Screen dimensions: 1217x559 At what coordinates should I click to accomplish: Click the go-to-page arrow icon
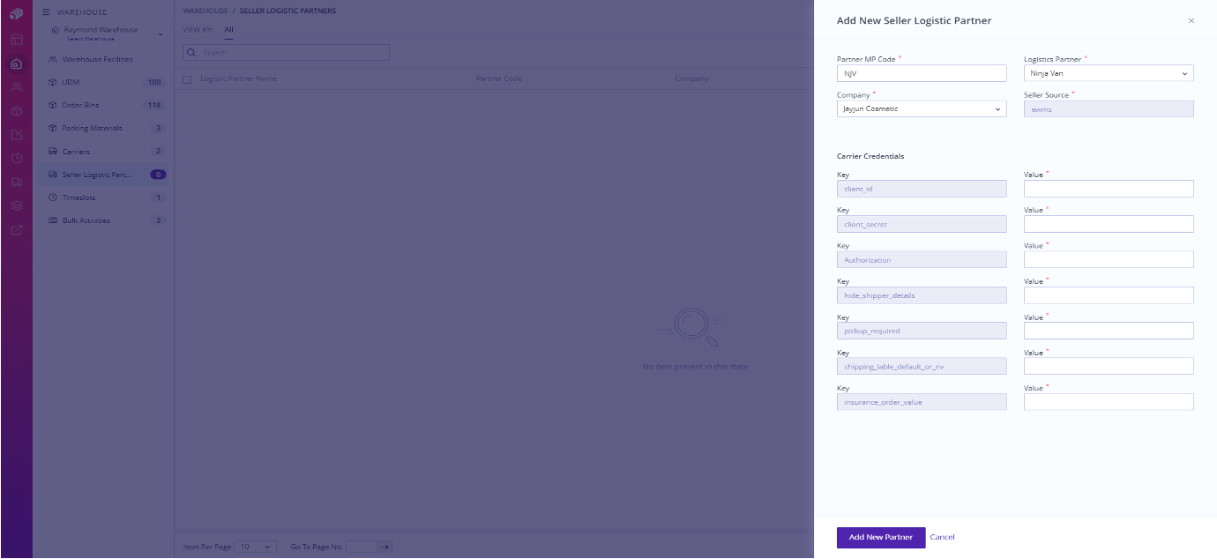click(385, 547)
